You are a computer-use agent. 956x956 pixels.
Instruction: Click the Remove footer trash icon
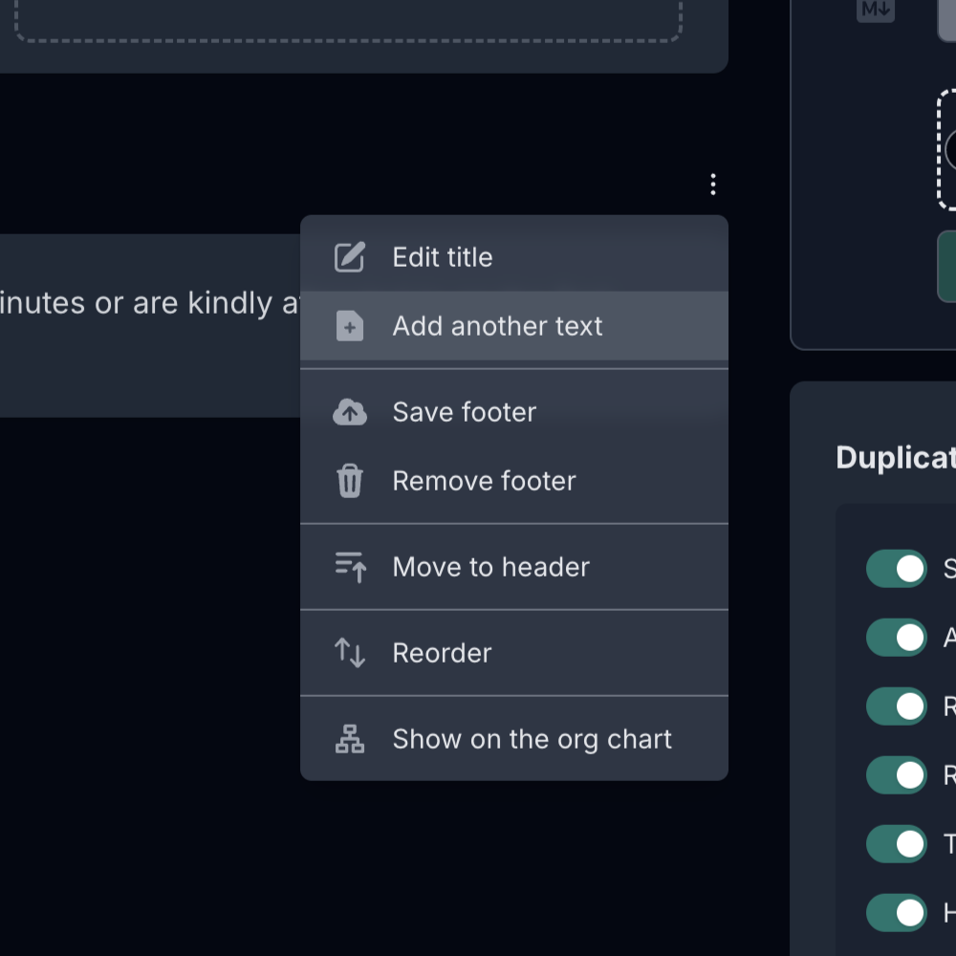349,481
